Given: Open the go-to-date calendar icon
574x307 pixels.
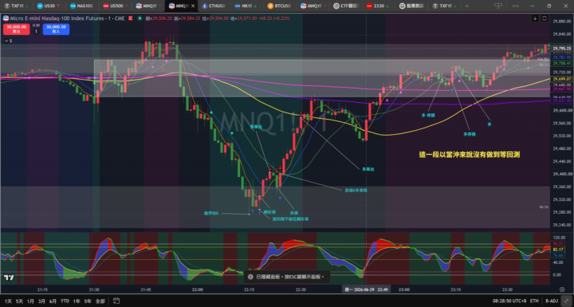Looking at the screenshot, I should pyautogui.click(x=116, y=301).
